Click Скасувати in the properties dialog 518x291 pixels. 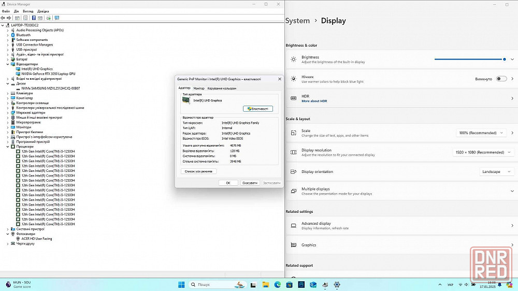point(250,183)
